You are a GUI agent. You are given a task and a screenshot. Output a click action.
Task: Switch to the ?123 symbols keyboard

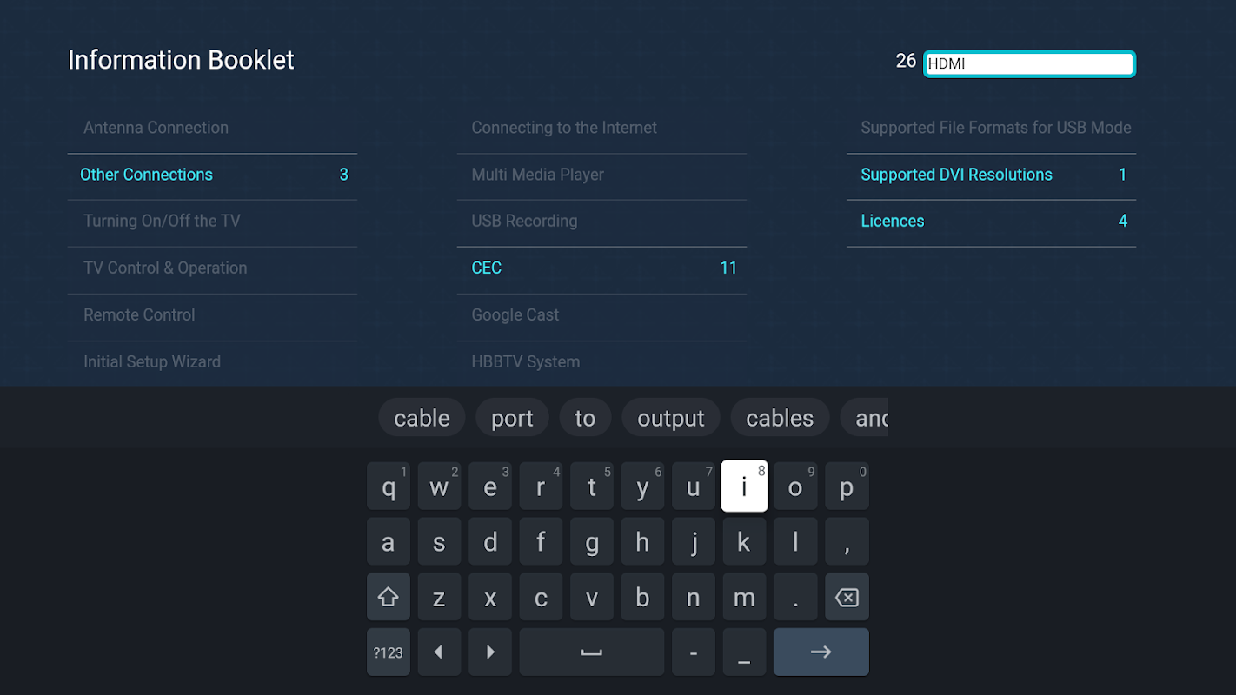(x=388, y=652)
